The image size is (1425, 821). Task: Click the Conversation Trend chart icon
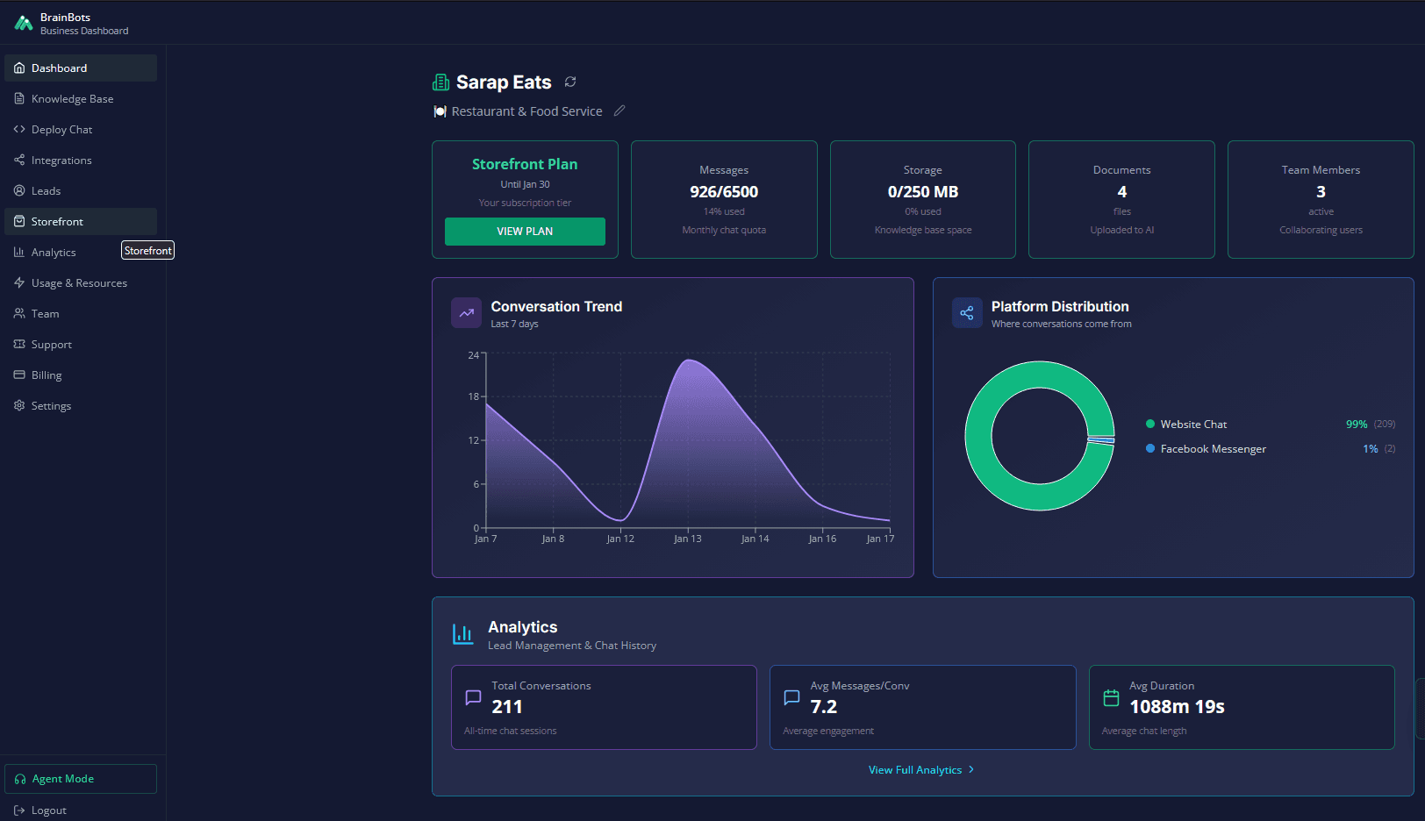(x=466, y=312)
